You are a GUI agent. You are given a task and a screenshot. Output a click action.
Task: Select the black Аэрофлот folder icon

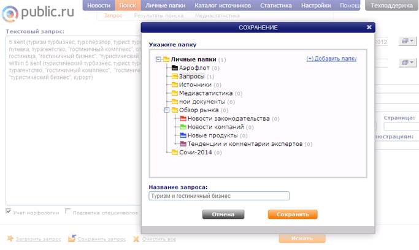tap(175, 68)
